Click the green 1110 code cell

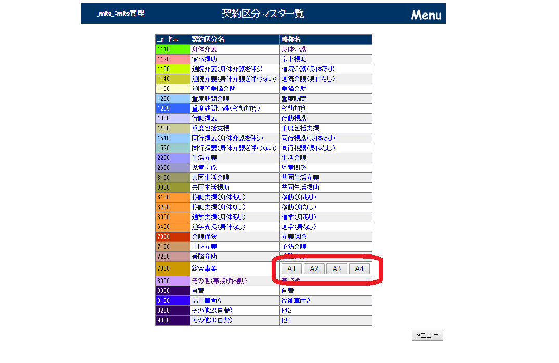pos(172,49)
